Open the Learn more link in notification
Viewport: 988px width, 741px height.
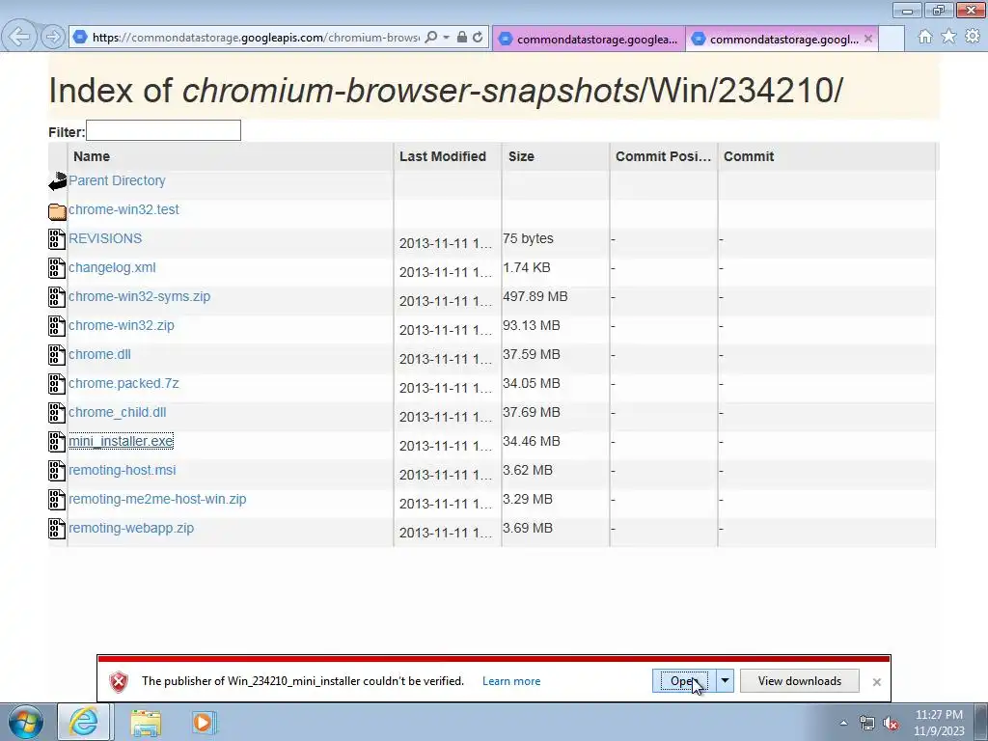coord(511,681)
